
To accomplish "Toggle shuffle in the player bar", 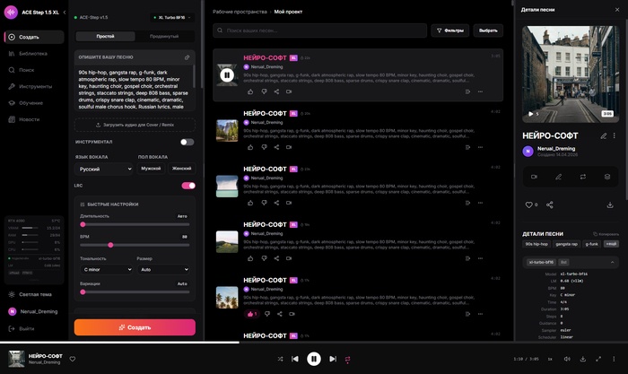I will point(280,359).
